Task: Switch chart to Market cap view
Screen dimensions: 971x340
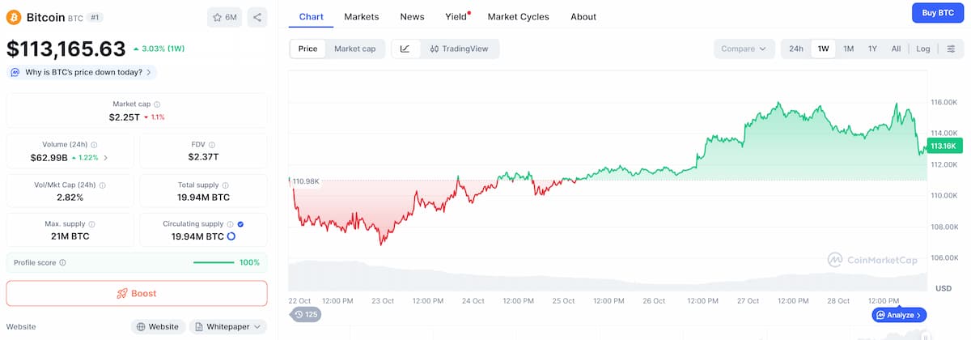Action: pyautogui.click(x=354, y=49)
